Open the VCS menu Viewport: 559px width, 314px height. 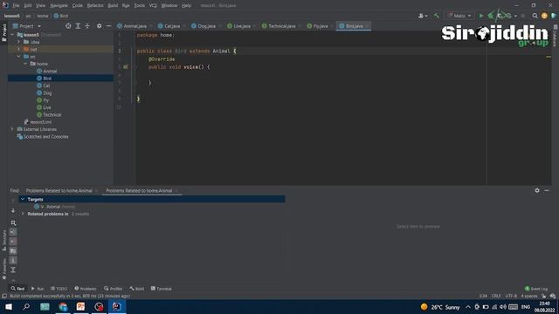coord(153,5)
